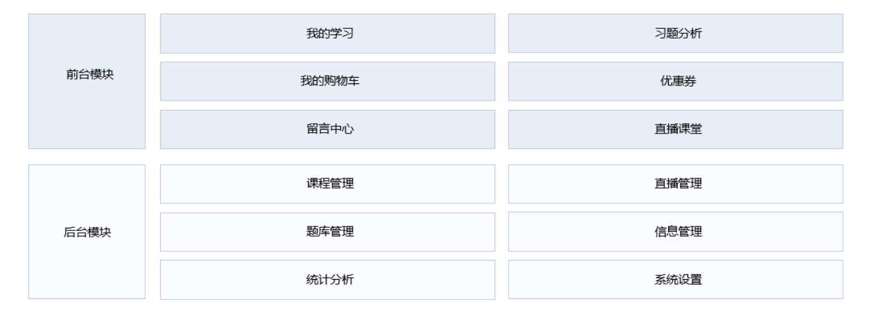Go to 系统设置
Image resolution: width=874 pixels, height=315 pixels.
point(675,280)
